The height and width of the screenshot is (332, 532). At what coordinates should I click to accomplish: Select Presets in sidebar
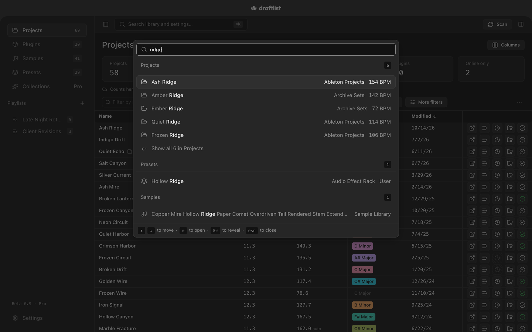click(47, 72)
